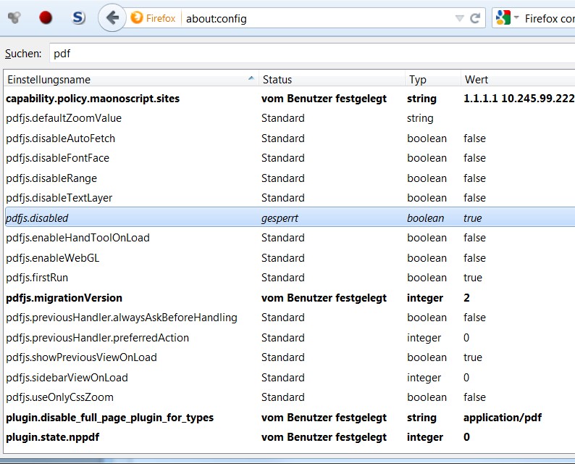The height and width of the screenshot is (464, 575).
Task: Sort by the Typ column header
Action: tap(432, 79)
